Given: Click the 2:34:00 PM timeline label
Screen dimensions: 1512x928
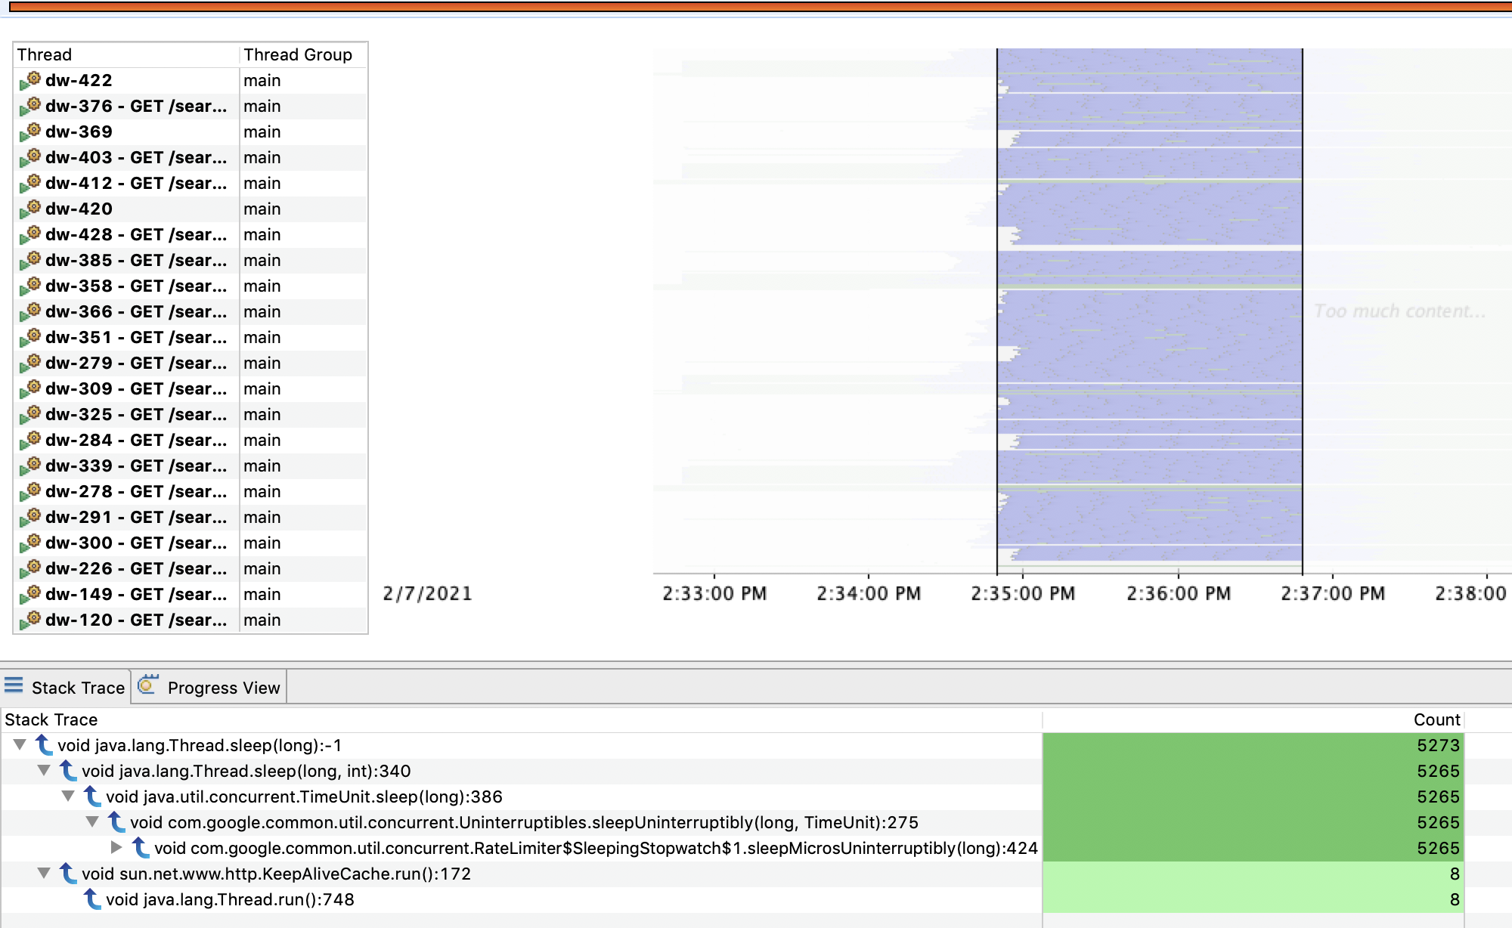Looking at the screenshot, I should (x=869, y=593).
